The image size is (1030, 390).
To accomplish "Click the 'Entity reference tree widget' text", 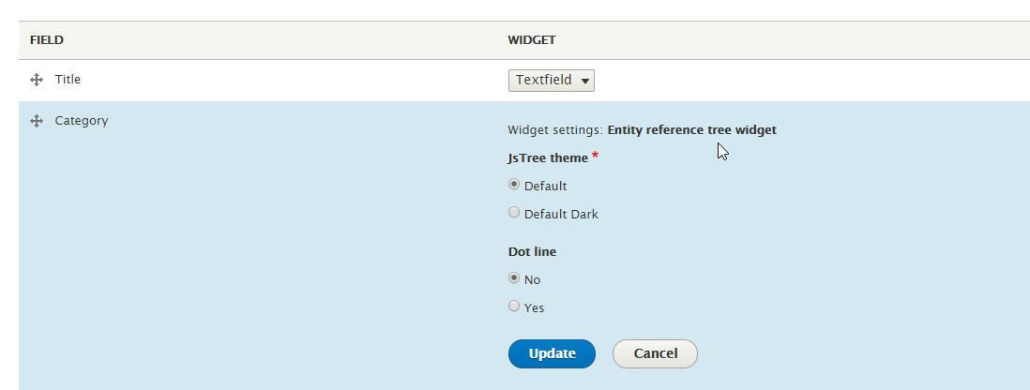I will 691,130.
